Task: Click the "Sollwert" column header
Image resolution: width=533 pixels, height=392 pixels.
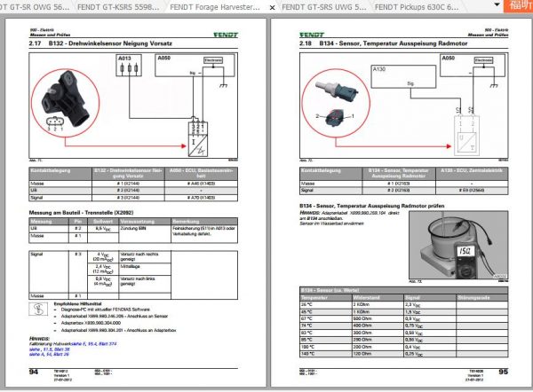Action: click(x=103, y=222)
